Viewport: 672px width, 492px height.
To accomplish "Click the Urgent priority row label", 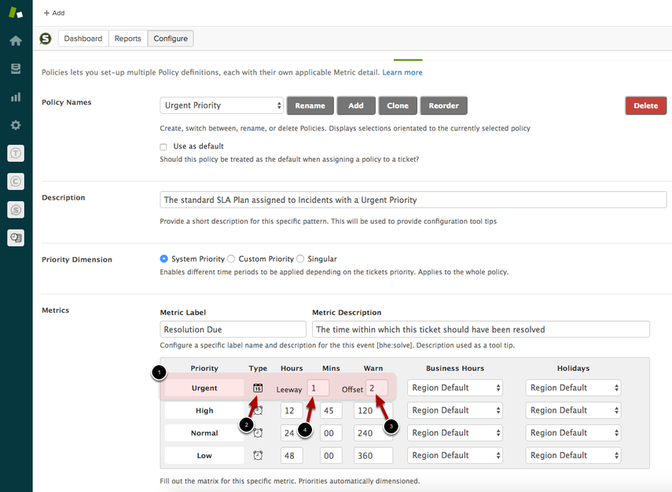I will click(204, 387).
